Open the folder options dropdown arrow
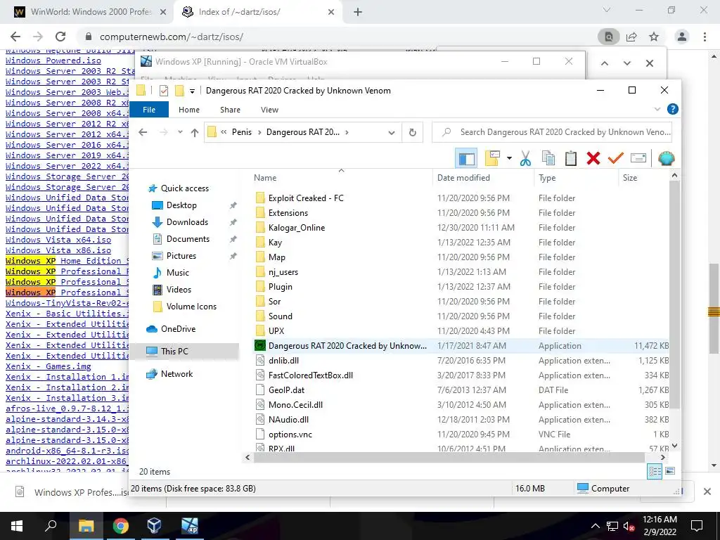 coord(509,158)
